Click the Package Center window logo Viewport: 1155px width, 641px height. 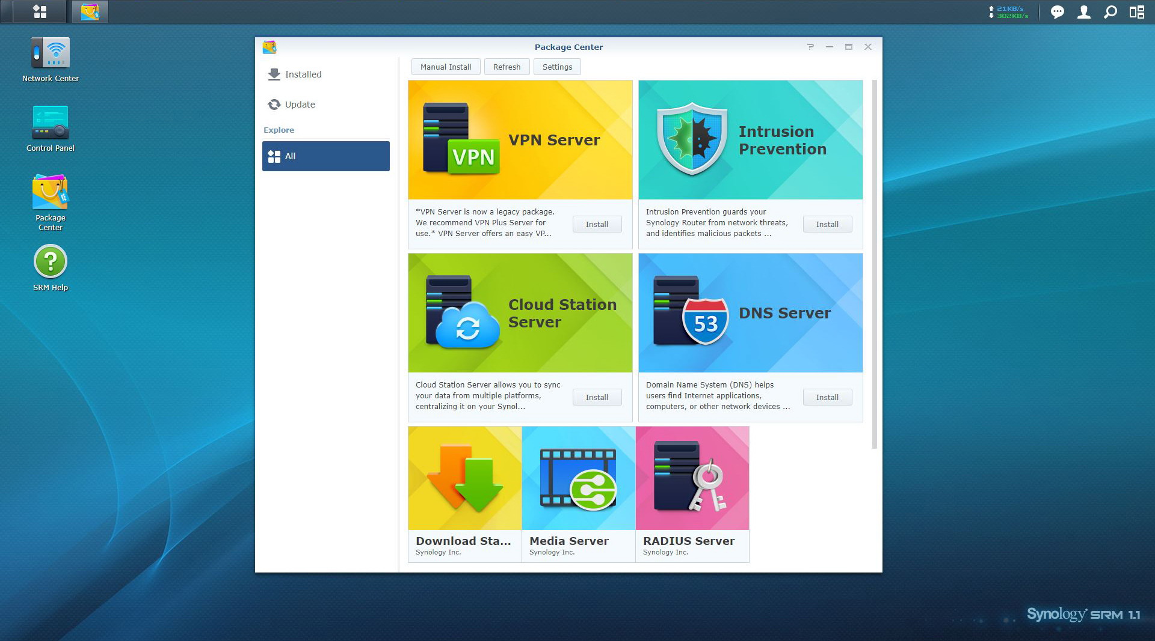click(269, 47)
